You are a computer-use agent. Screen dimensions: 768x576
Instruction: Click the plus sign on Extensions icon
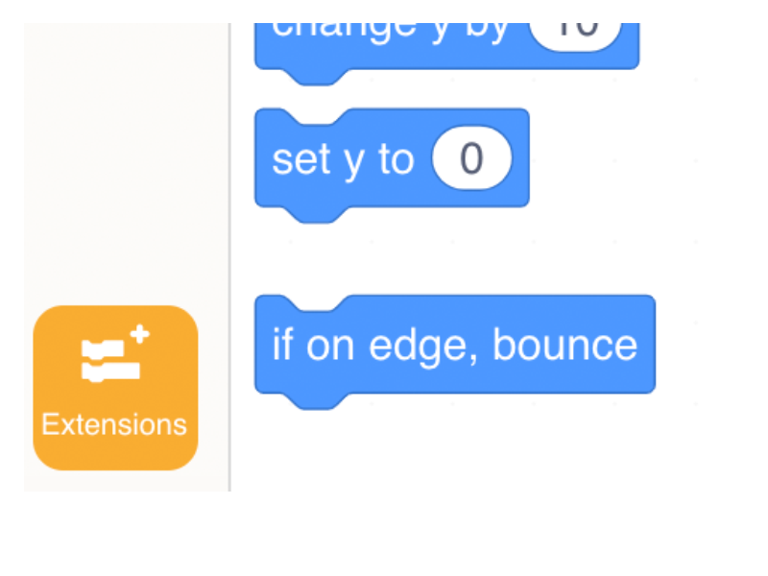coord(139,334)
